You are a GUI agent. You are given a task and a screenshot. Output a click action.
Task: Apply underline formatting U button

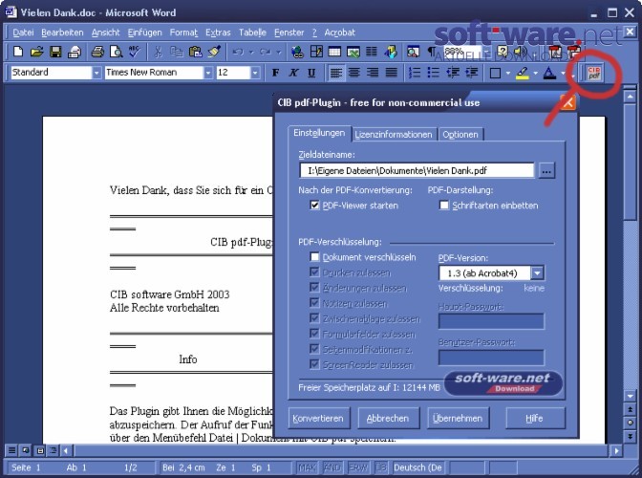pyautogui.click(x=311, y=73)
